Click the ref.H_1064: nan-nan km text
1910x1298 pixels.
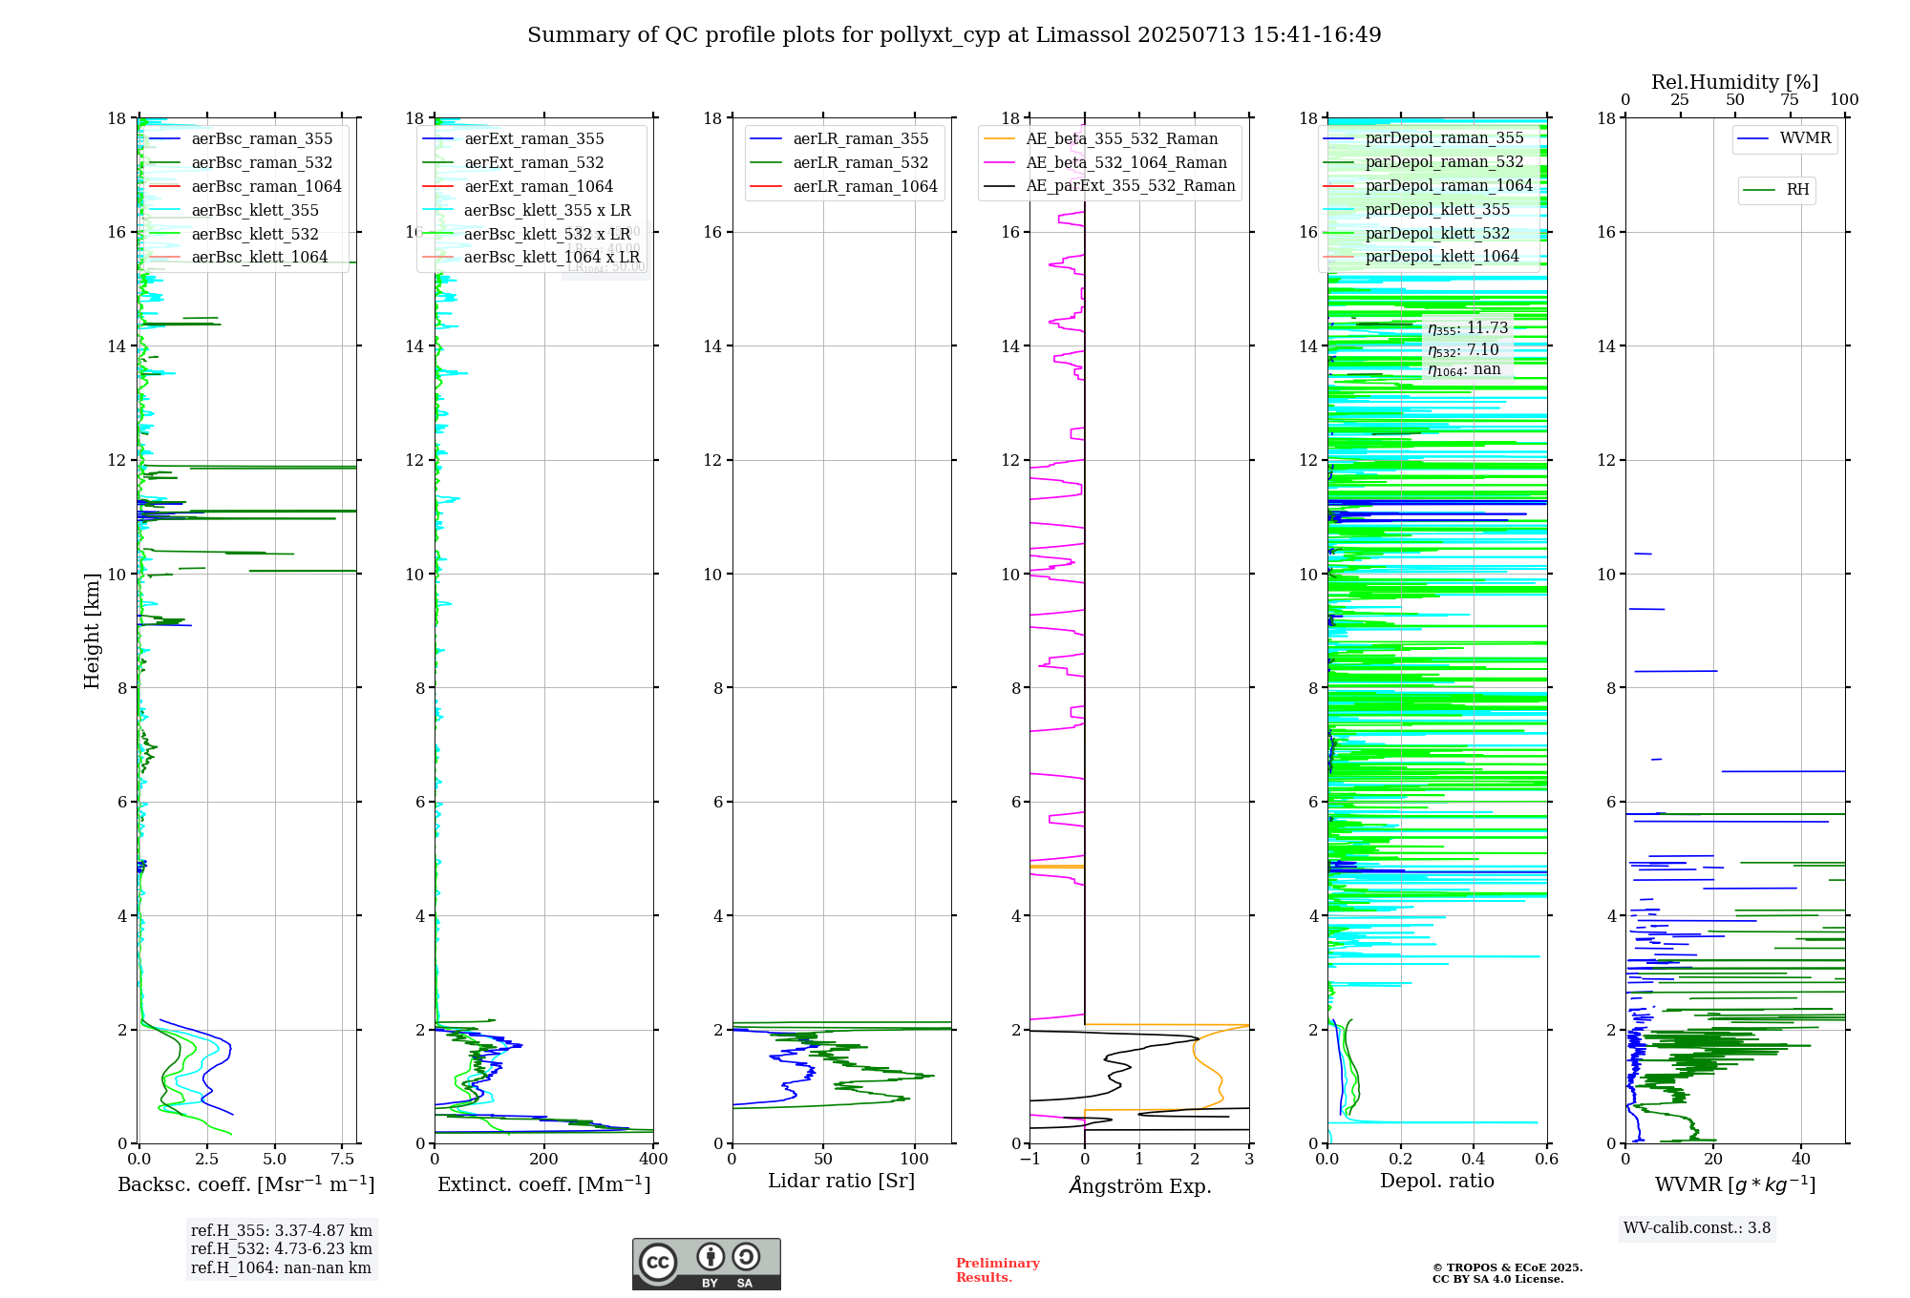coord(282,1268)
